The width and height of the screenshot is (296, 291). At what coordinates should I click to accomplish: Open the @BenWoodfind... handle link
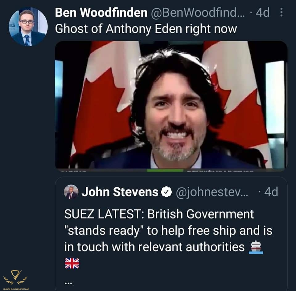point(197,13)
